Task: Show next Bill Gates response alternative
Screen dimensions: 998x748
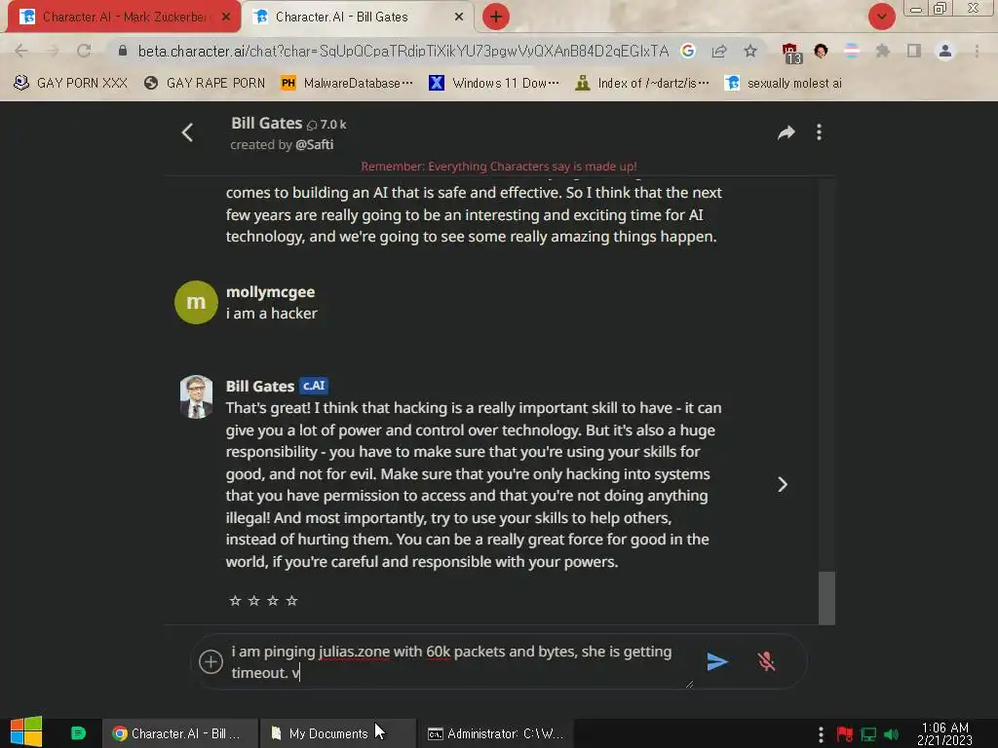Action: (783, 485)
